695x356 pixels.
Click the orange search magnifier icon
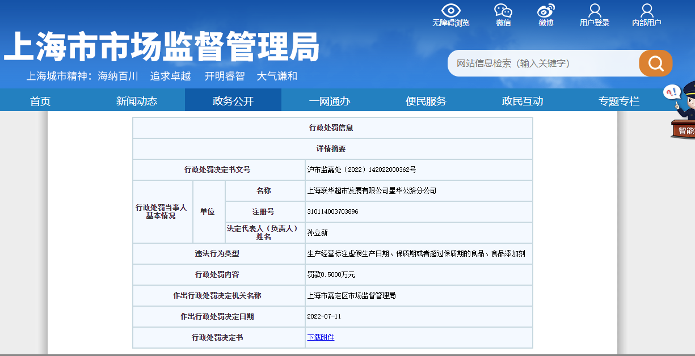(655, 63)
